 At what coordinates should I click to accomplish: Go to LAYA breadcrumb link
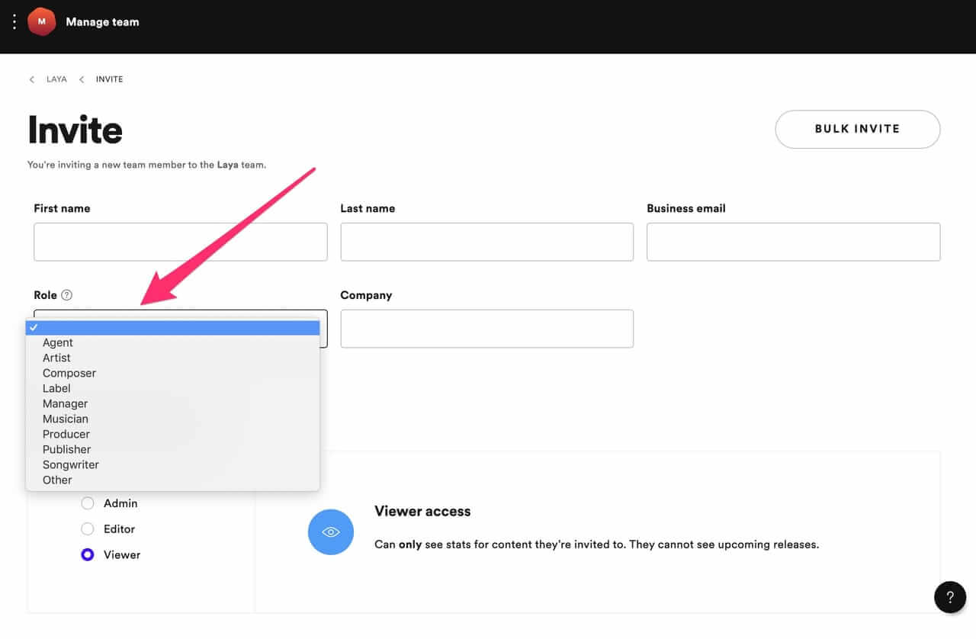(56, 79)
